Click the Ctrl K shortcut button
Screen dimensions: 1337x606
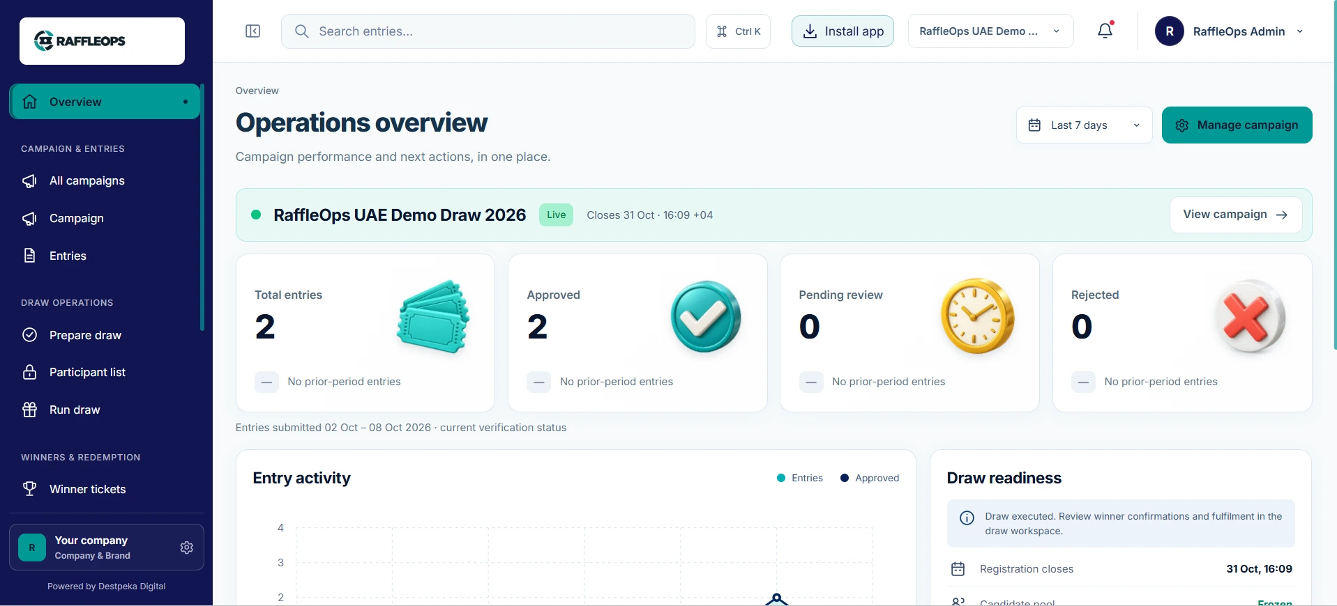coord(738,31)
